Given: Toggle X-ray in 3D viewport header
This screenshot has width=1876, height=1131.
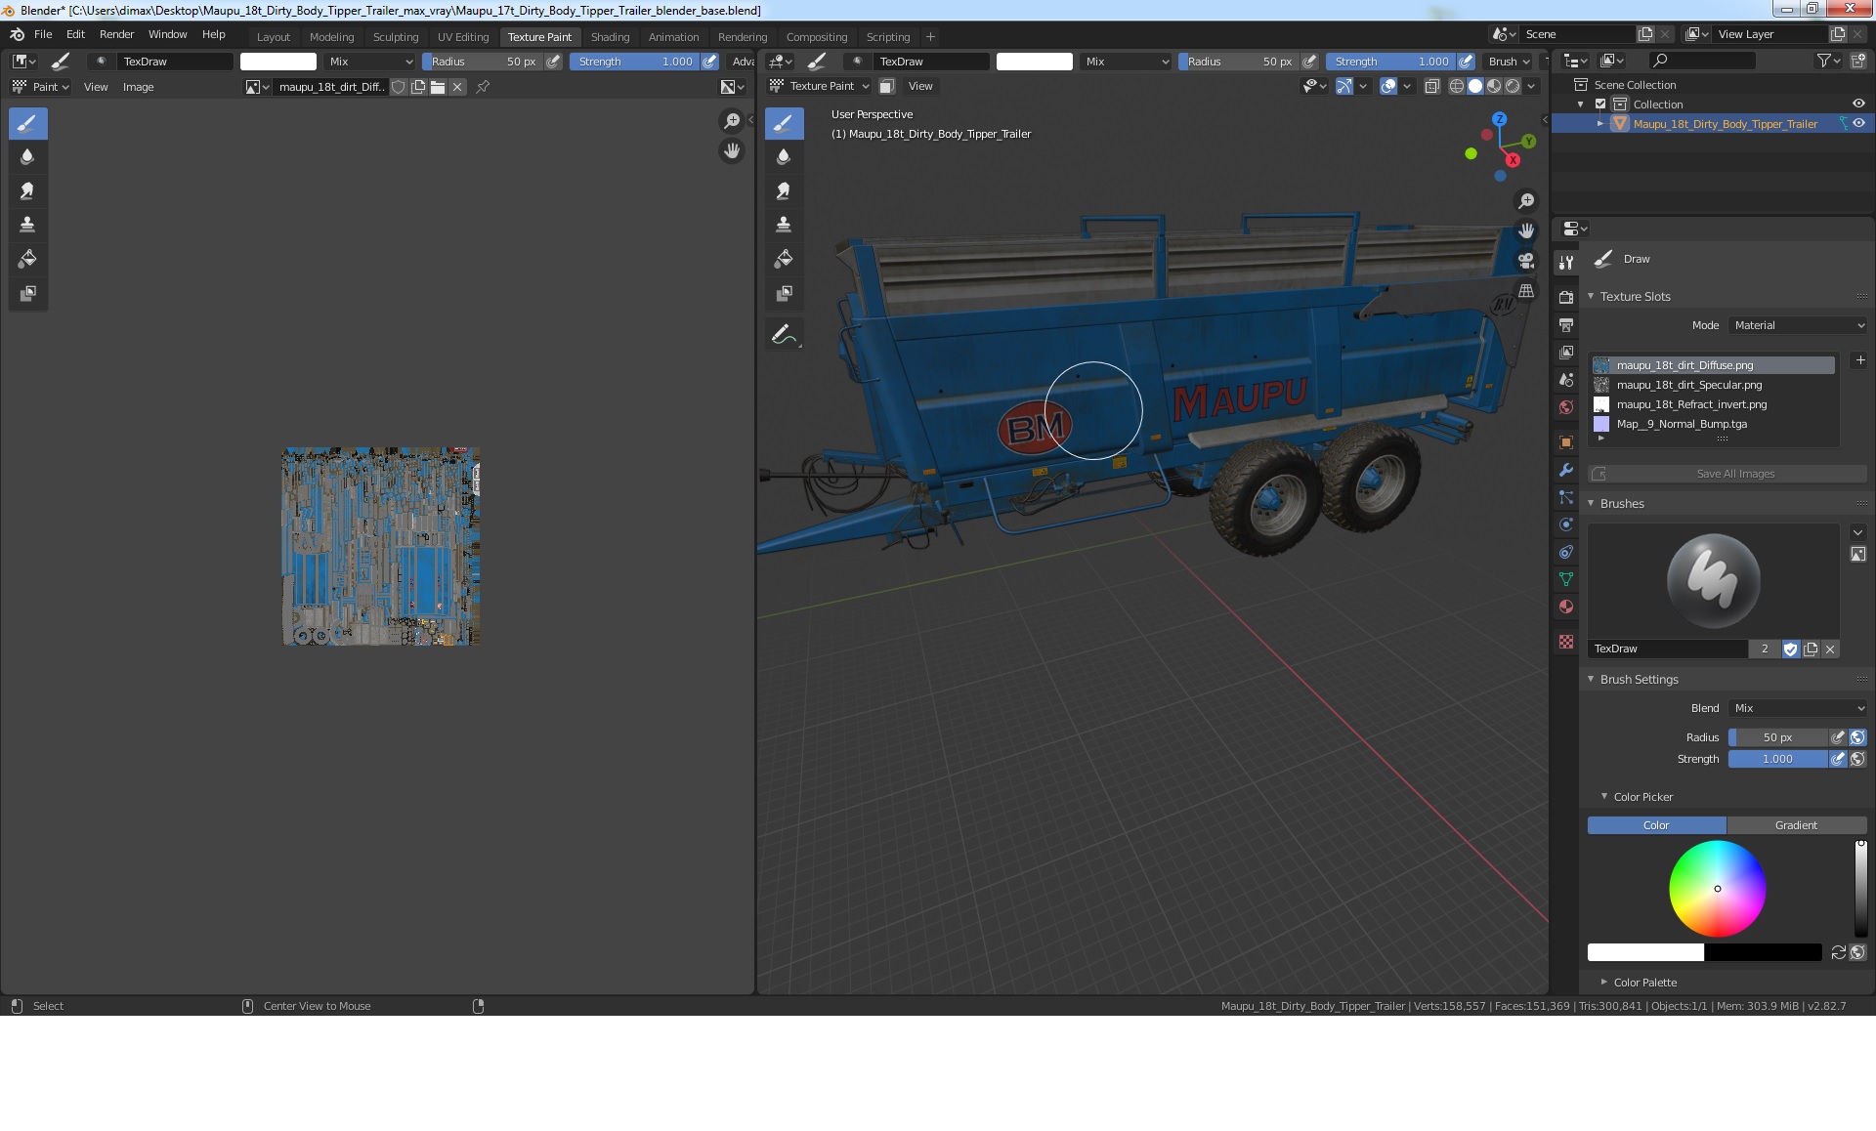Looking at the screenshot, I should pyautogui.click(x=1432, y=87).
